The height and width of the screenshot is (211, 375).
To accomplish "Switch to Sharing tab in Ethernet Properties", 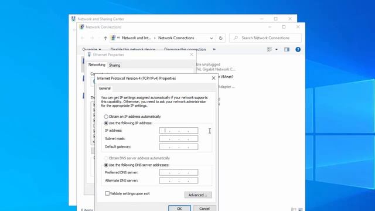I will pyautogui.click(x=114, y=65).
